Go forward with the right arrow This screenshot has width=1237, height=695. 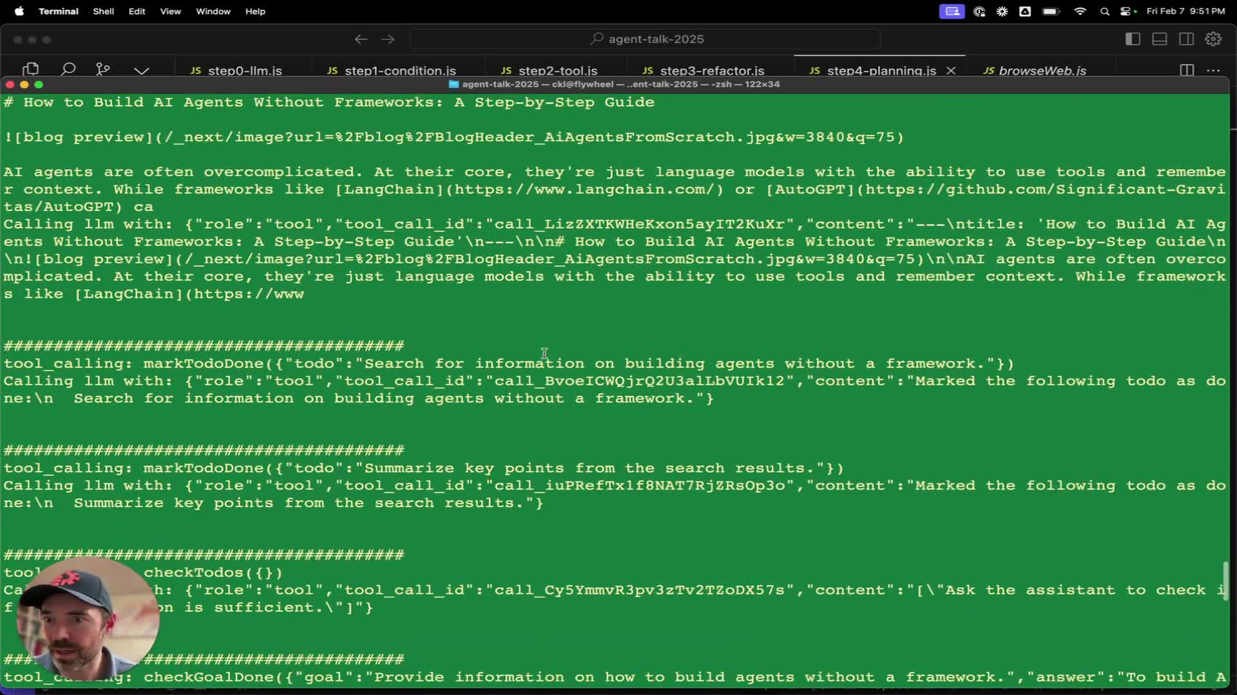(388, 39)
